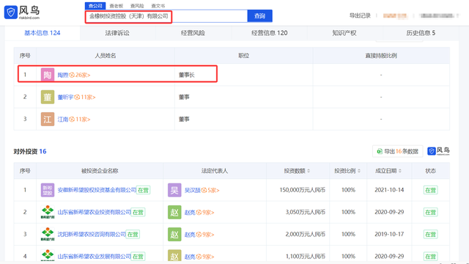The image size is (469, 264).
Task: Click 在营 status in 2021-10-14 row
Action: (x=430, y=190)
